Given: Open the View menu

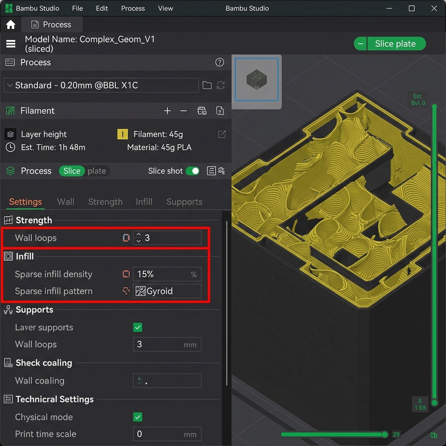Looking at the screenshot, I should tap(165, 8).
